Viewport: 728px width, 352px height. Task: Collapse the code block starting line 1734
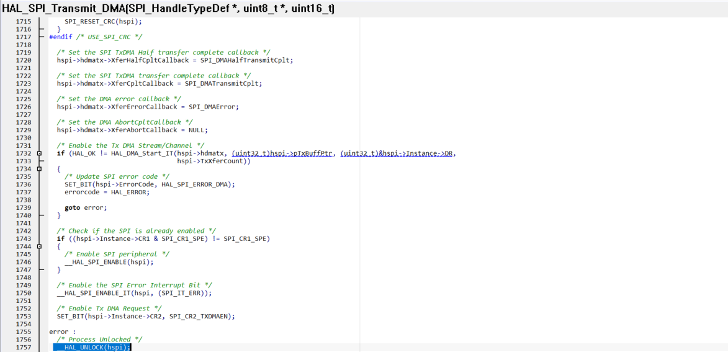tap(39, 169)
